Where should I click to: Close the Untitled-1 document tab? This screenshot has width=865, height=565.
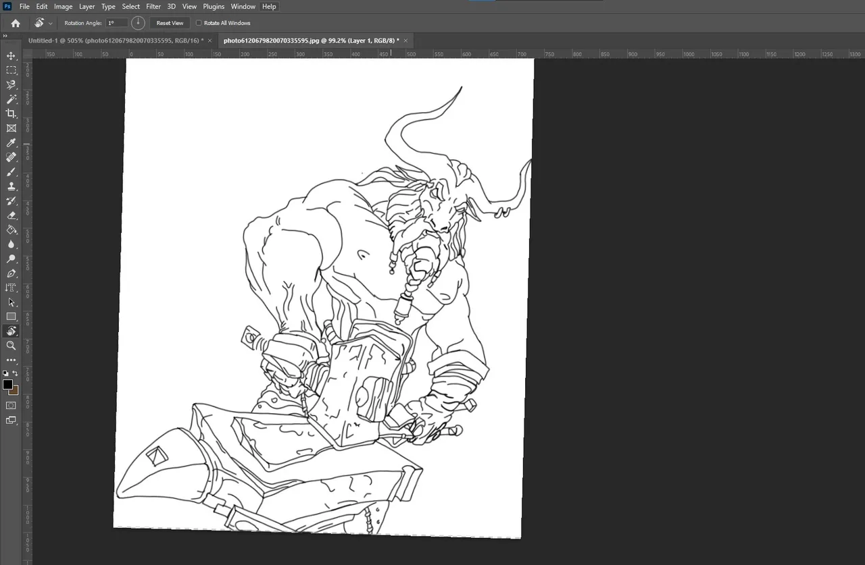(x=209, y=41)
